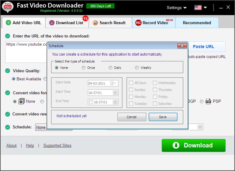235x171 pixels.
Task: Expand the Start Date picker dropdown
Action: 115,84
